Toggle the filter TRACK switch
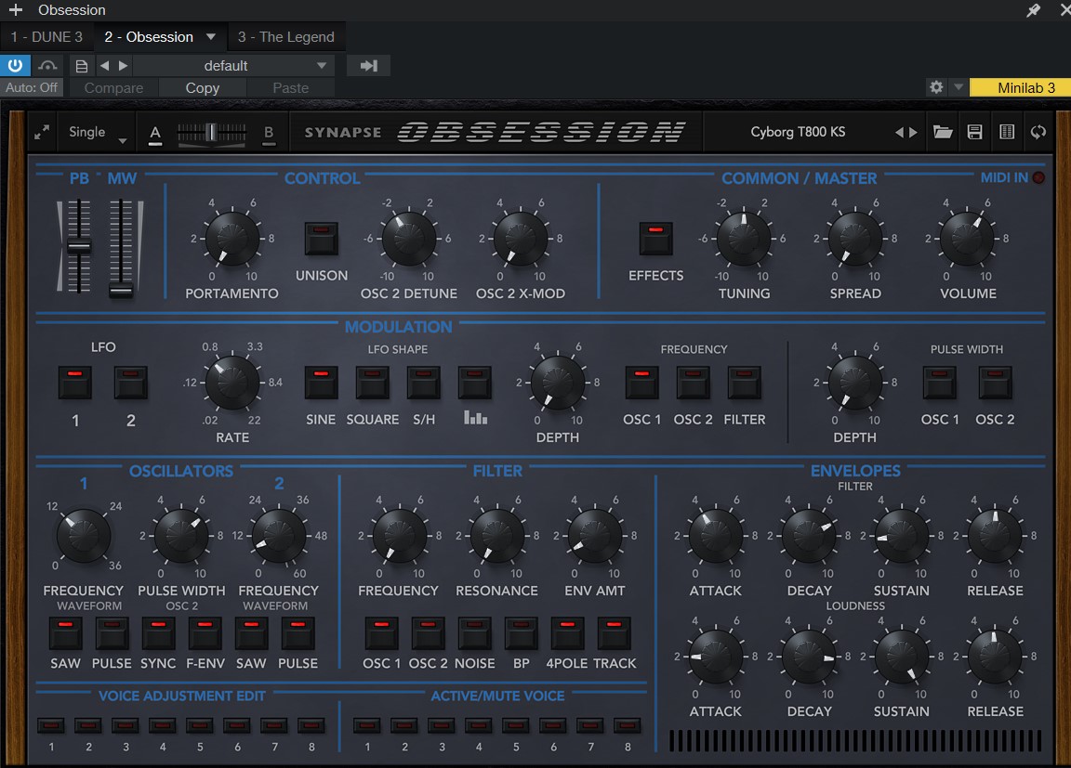Screen dimensions: 1071x768 coord(614,633)
